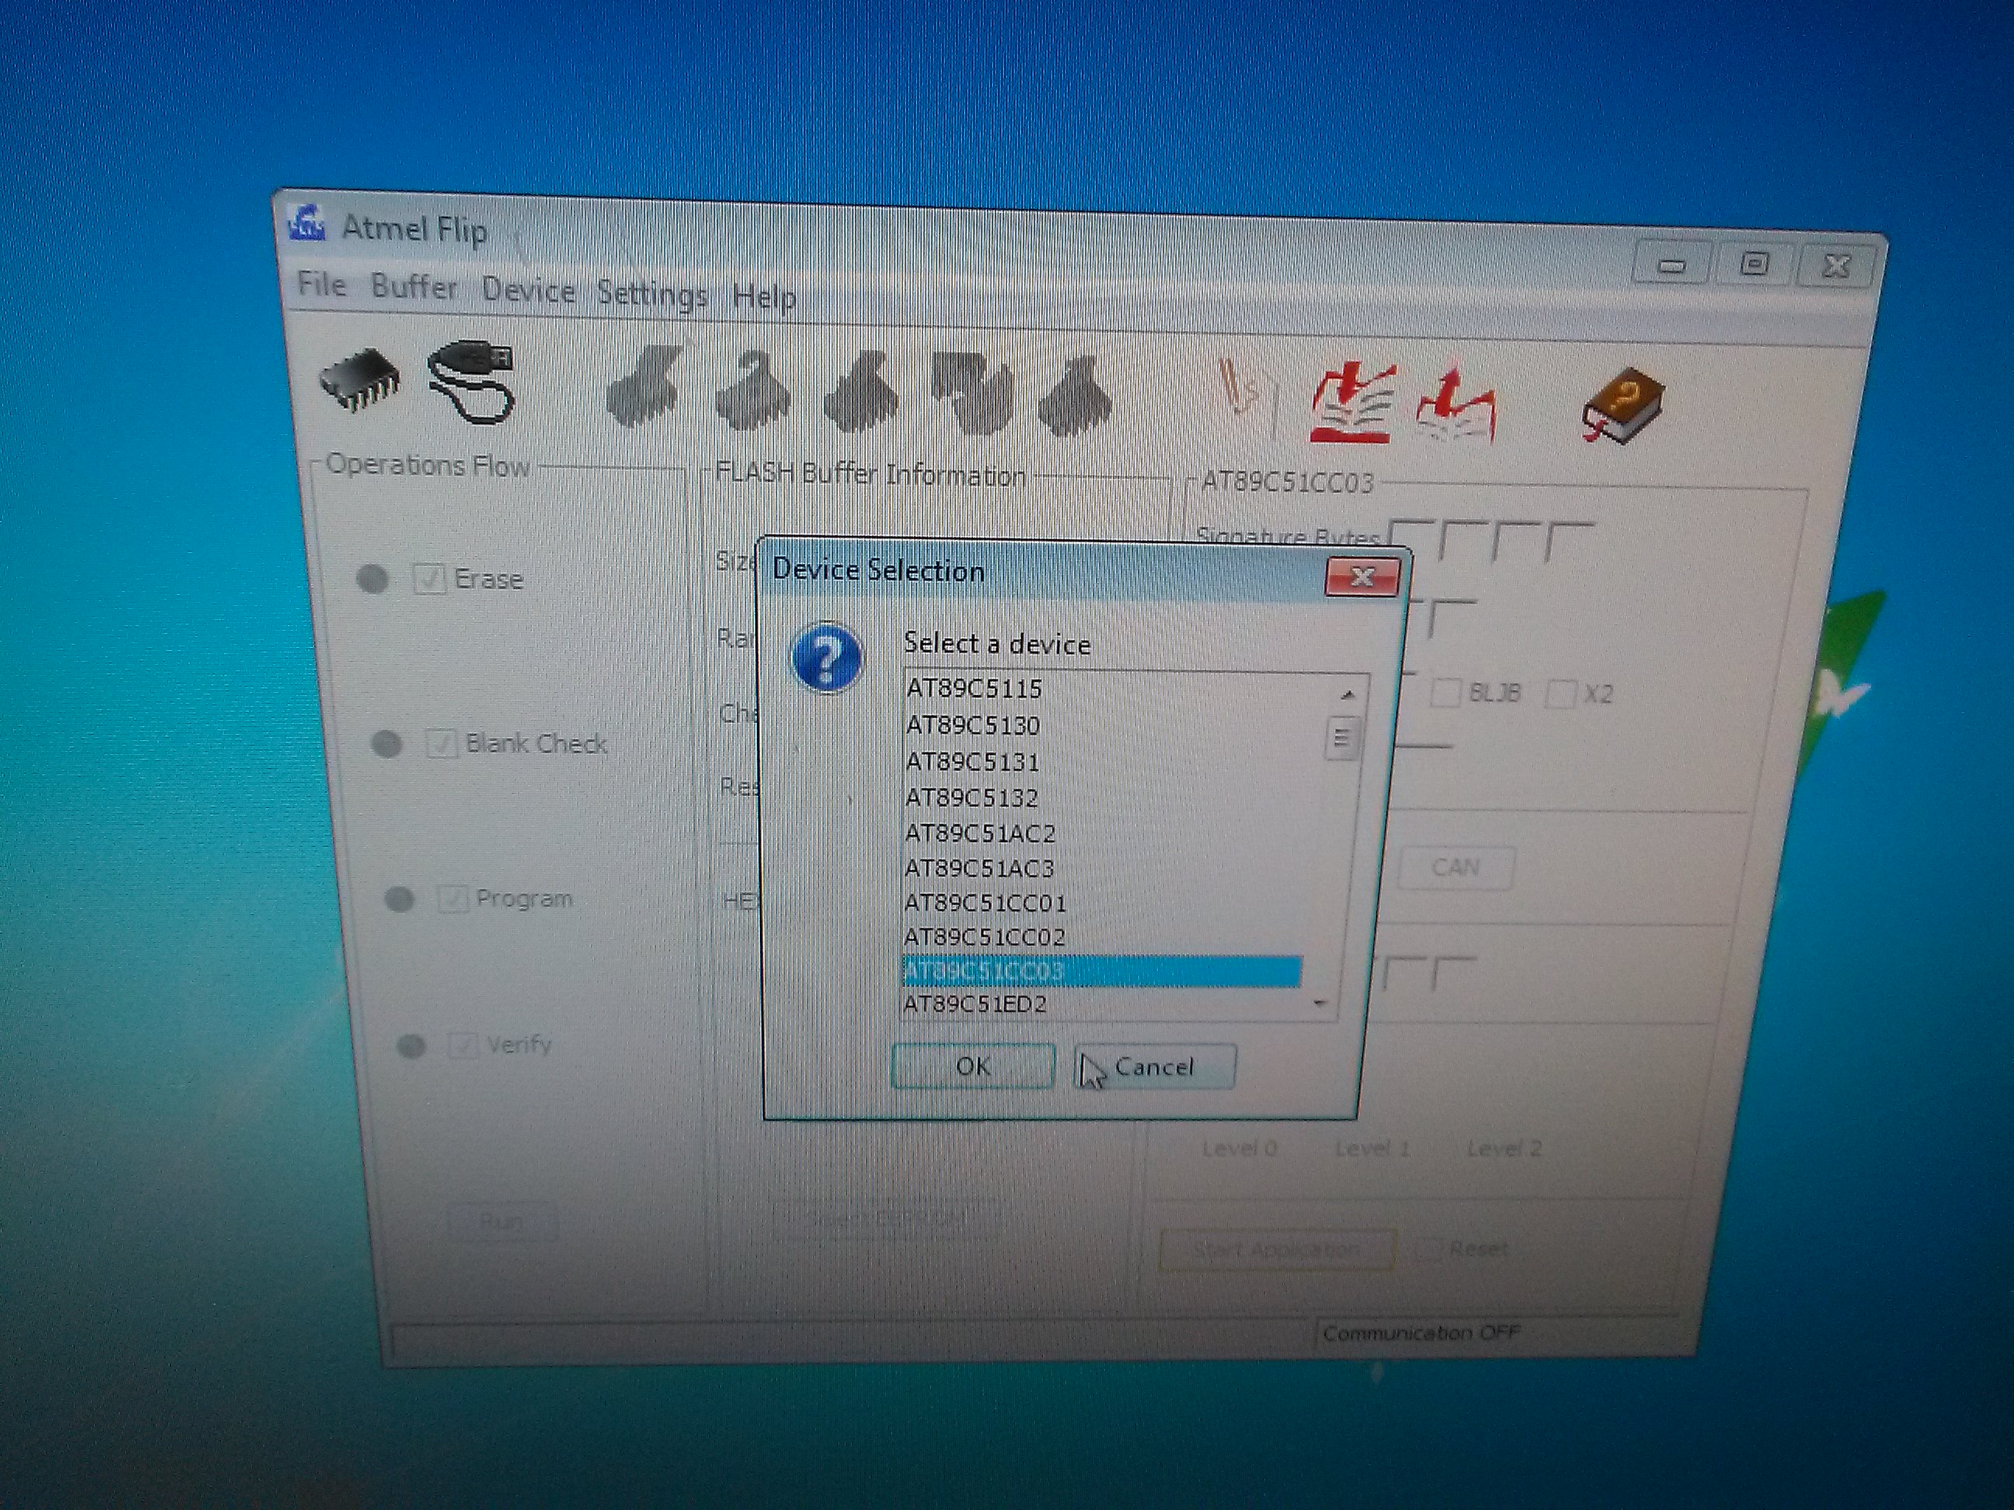Open the Help menu

click(765, 297)
